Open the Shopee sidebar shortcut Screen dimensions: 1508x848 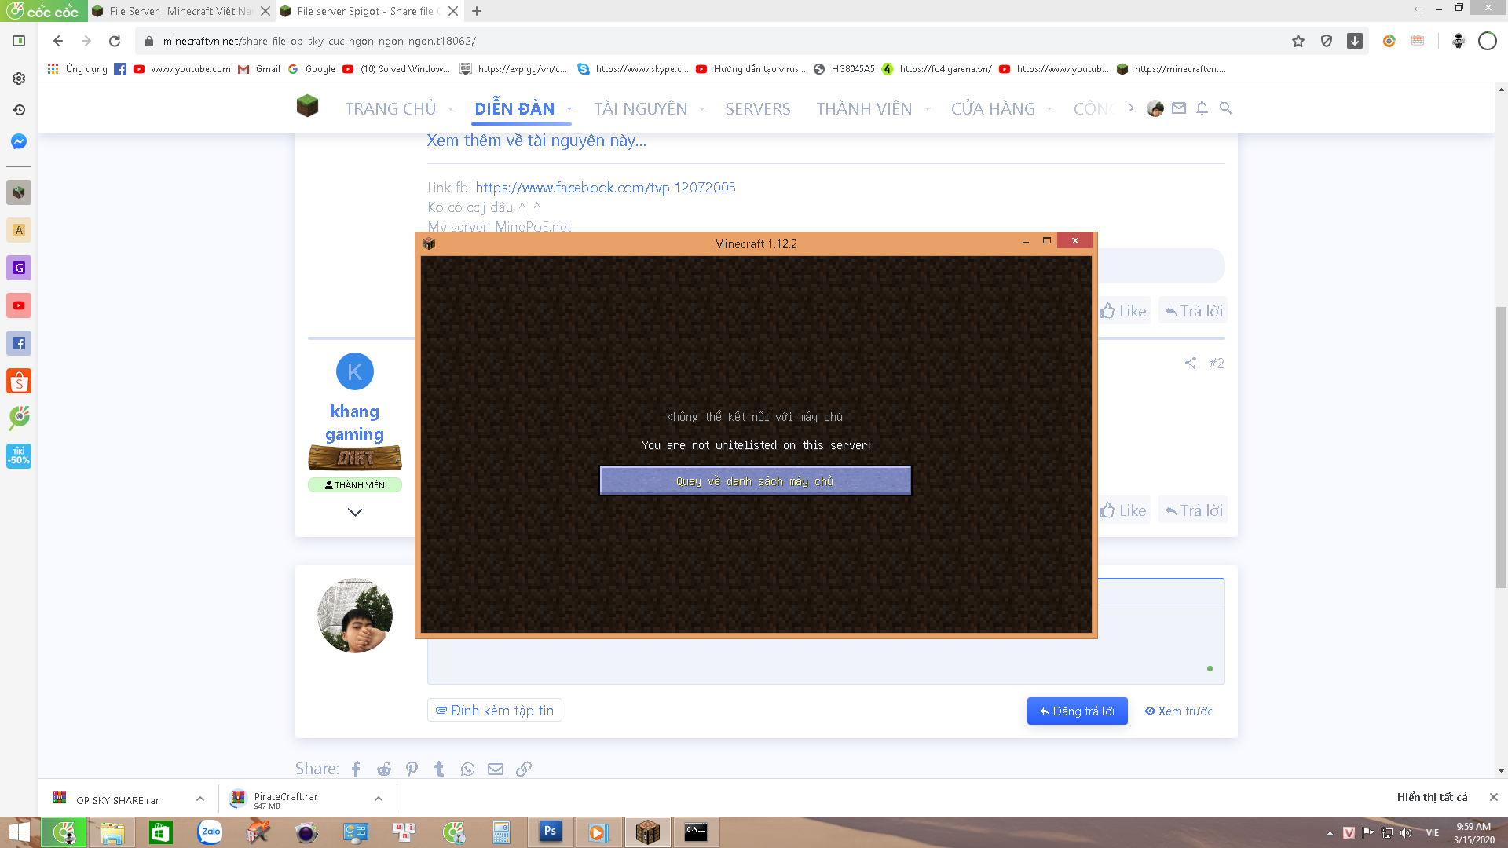click(x=19, y=382)
